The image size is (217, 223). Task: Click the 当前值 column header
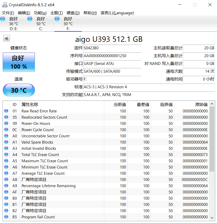pos(116,104)
